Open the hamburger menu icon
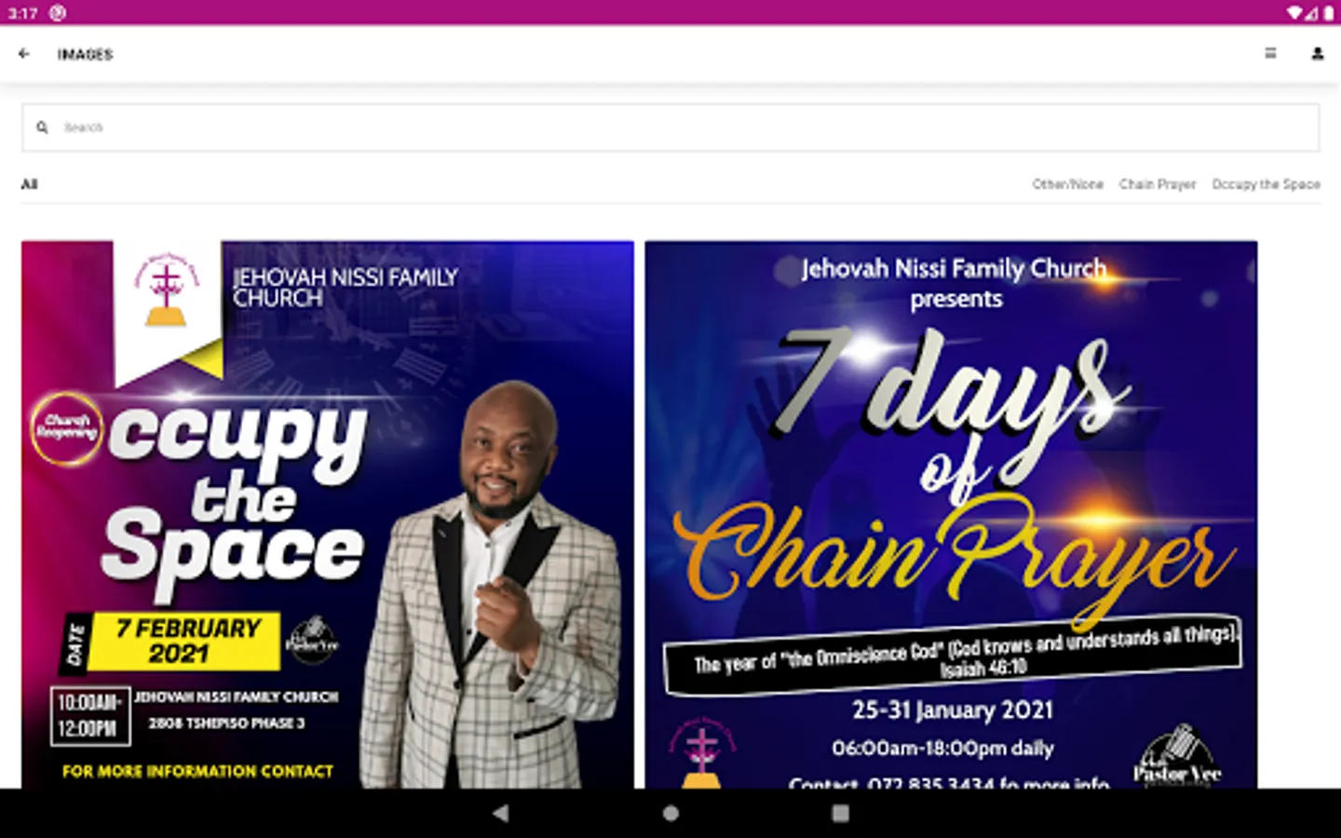This screenshot has width=1341, height=838. coord(1270,54)
